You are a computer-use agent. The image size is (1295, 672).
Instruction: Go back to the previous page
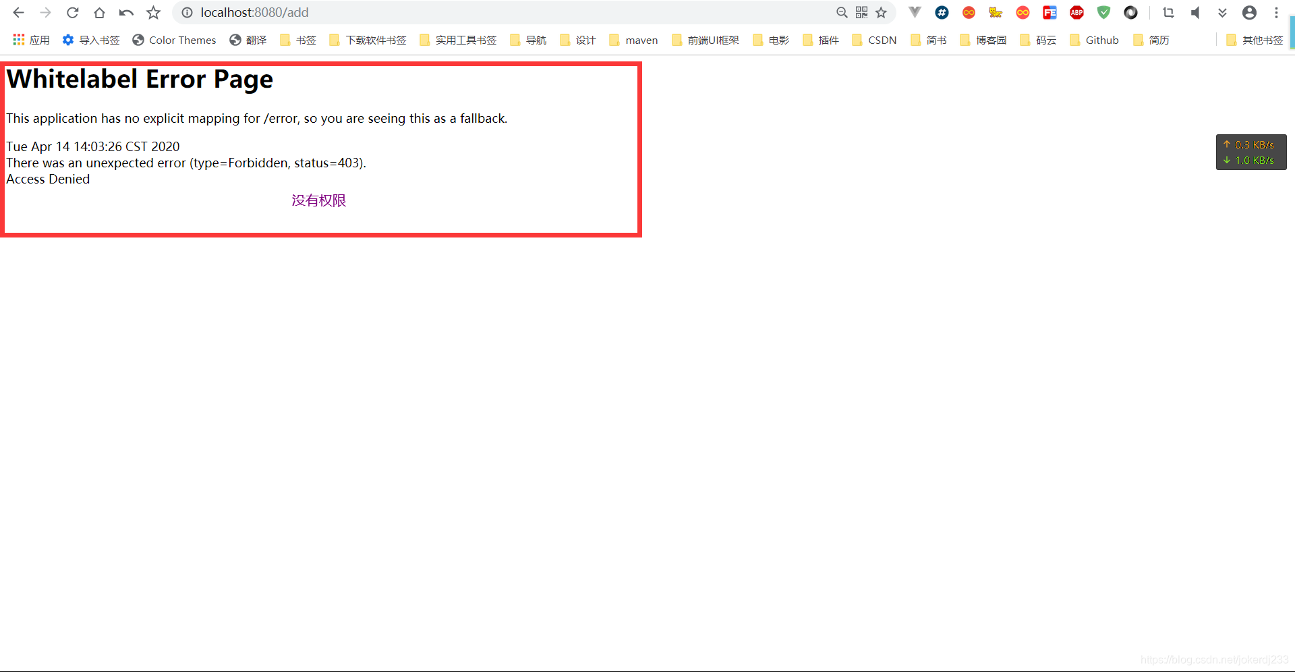tap(19, 13)
